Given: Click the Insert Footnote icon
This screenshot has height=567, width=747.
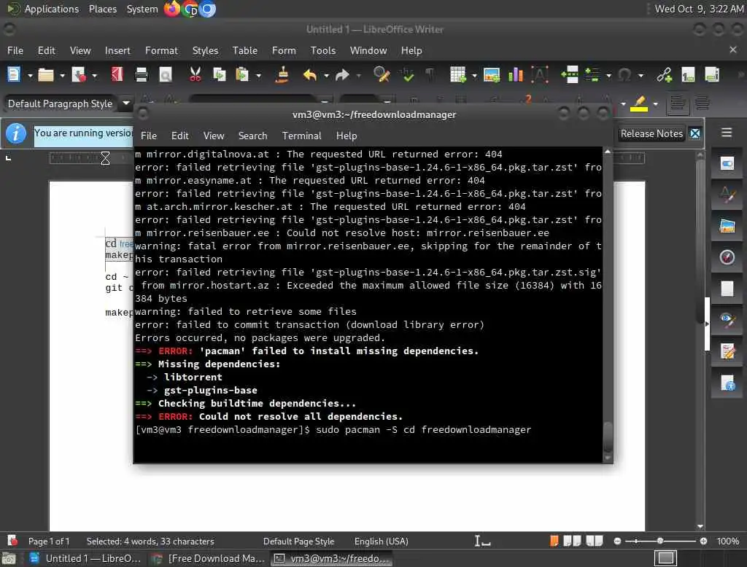Looking at the screenshot, I should tap(688, 75).
